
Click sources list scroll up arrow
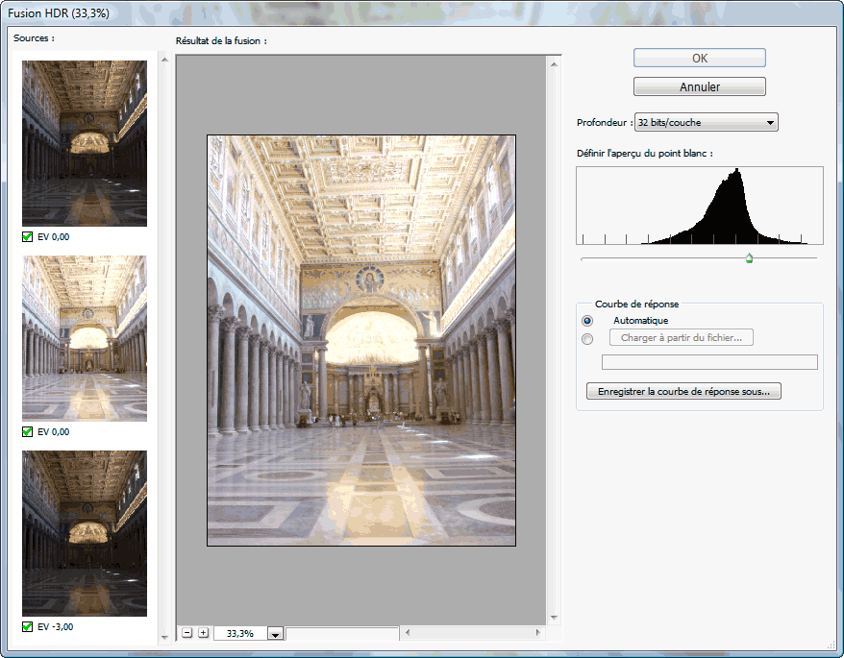[164, 60]
